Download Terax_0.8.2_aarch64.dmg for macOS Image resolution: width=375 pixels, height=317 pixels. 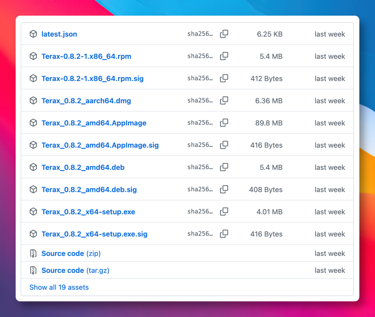[x=86, y=101]
